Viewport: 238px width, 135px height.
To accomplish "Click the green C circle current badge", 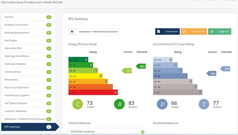I will coord(78,104).
